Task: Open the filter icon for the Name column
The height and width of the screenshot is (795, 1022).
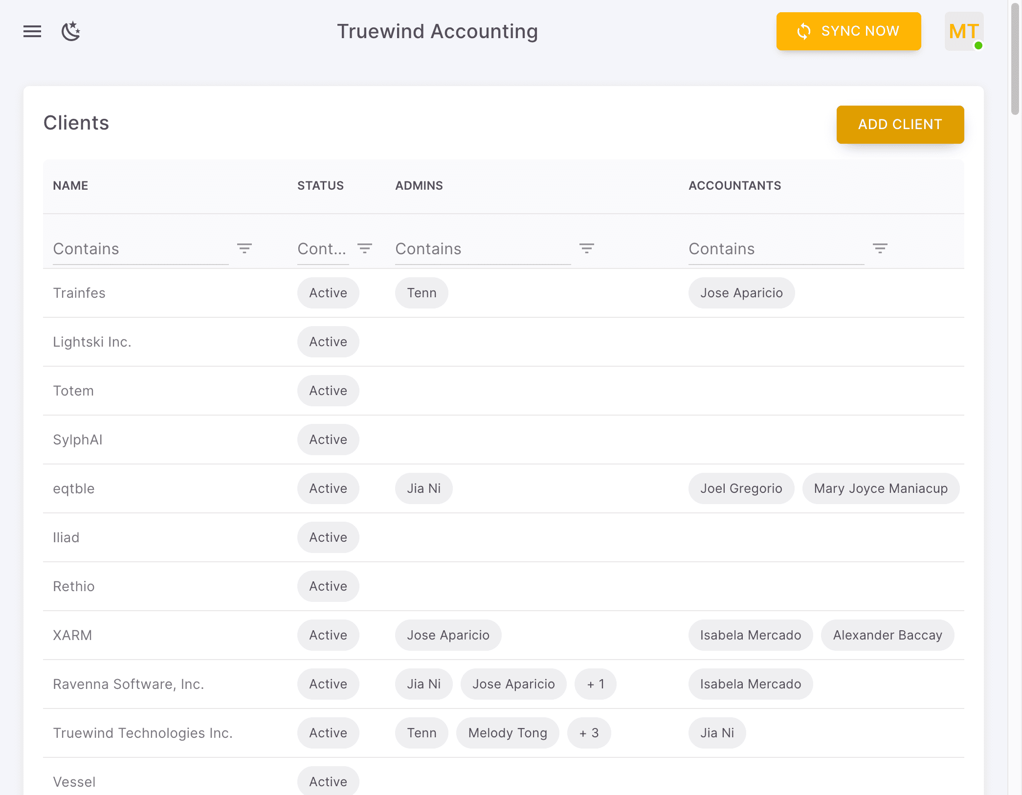Action: (244, 248)
